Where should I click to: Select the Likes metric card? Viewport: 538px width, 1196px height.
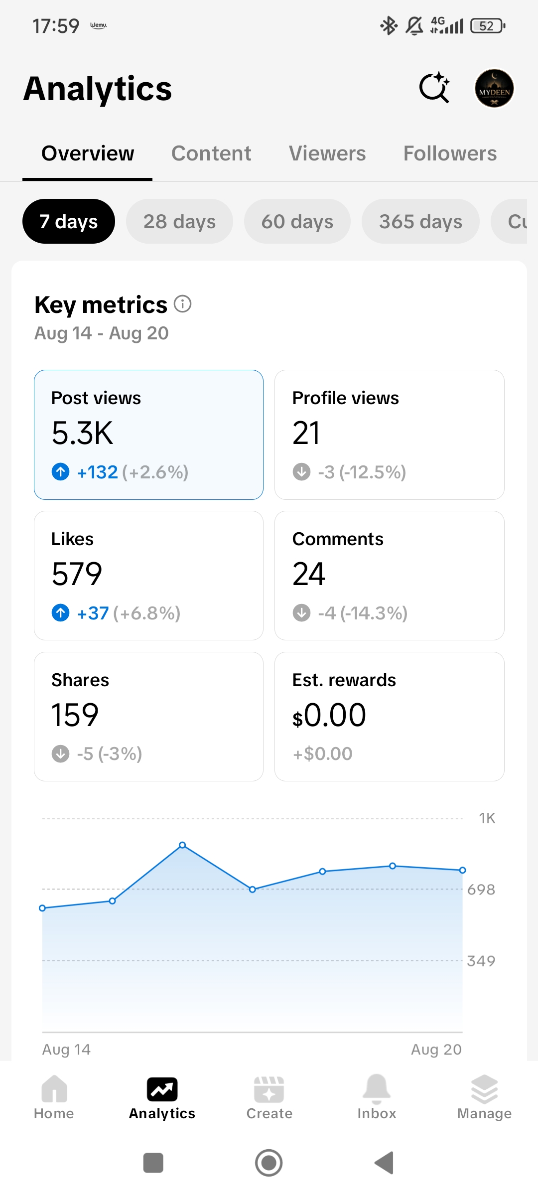(x=148, y=576)
